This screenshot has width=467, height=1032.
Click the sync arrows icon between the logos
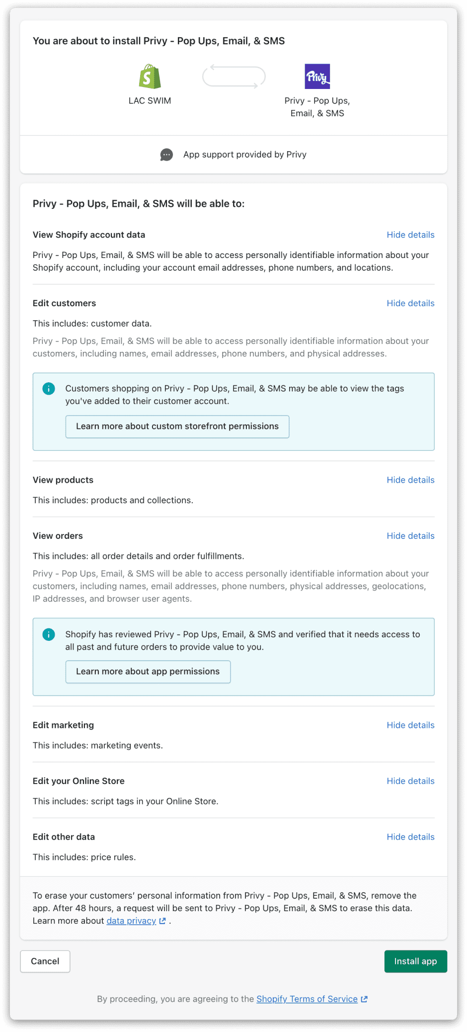pyautogui.click(x=233, y=76)
